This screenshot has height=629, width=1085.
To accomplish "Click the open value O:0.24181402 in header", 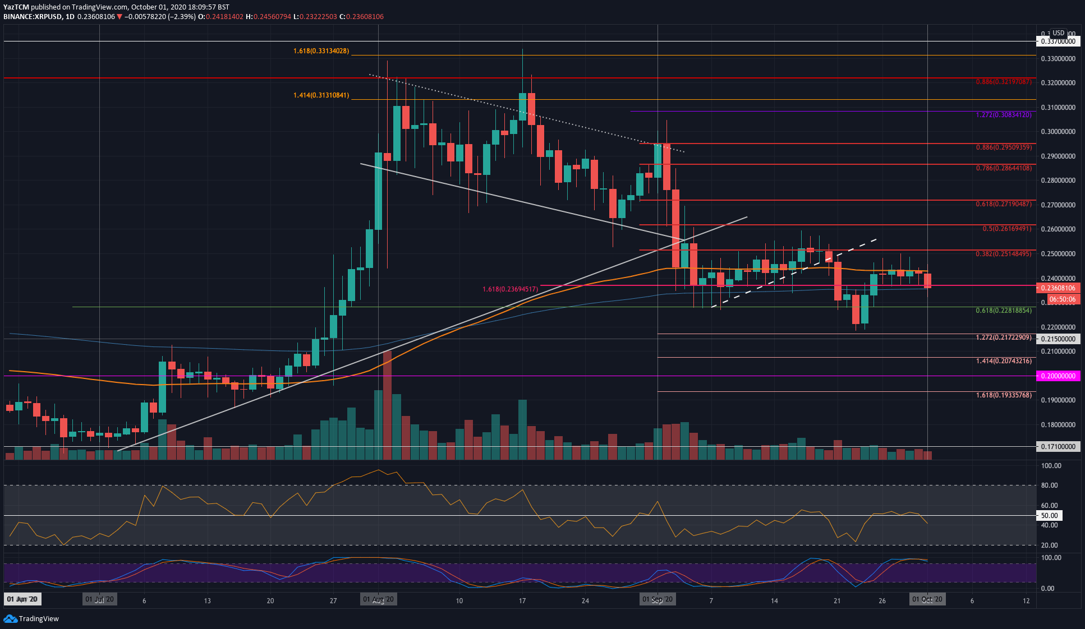I will pos(221,17).
